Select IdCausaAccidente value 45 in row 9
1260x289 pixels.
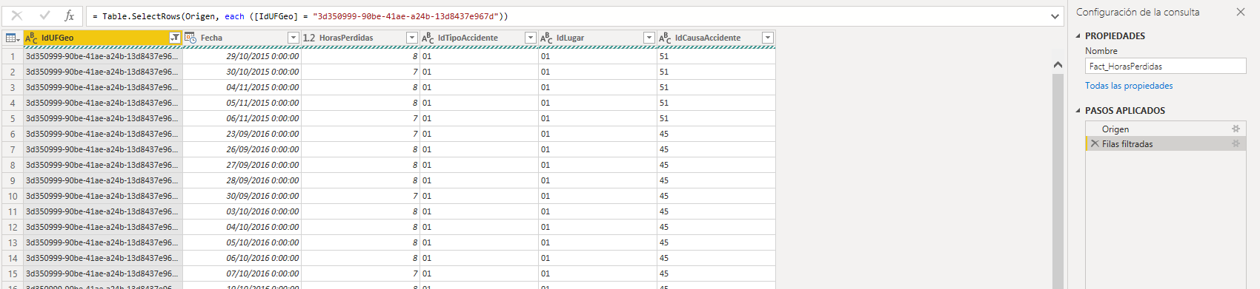pos(716,180)
